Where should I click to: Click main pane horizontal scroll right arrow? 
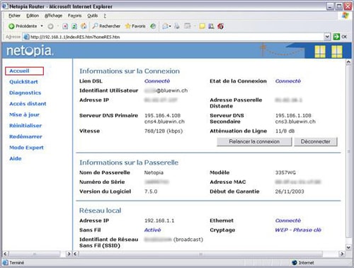342,254
